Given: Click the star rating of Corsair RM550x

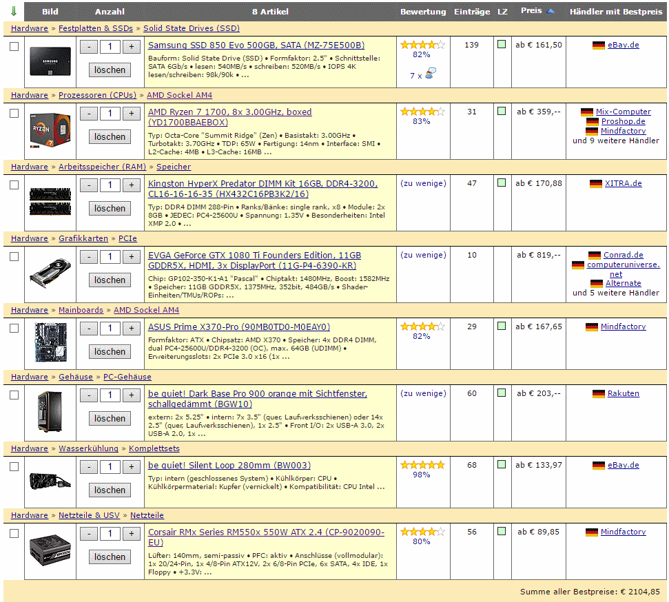Looking at the screenshot, I should click(x=422, y=532).
